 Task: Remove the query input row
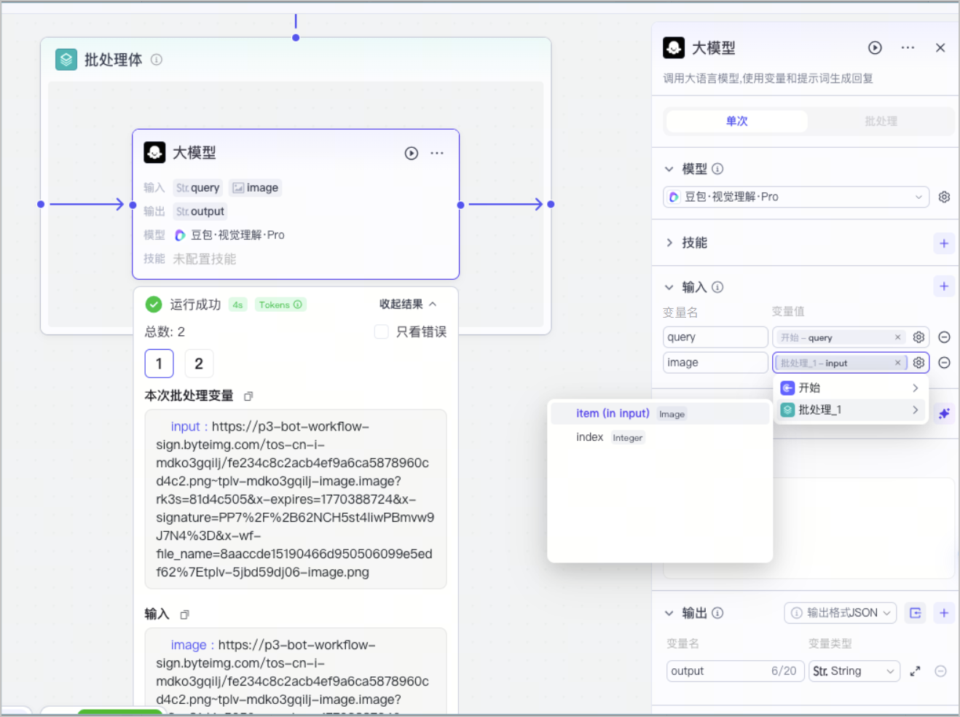click(x=944, y=337)
